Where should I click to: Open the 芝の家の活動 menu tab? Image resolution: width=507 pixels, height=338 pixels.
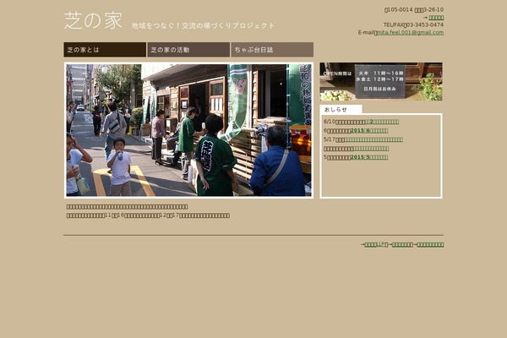pos(188,50)
